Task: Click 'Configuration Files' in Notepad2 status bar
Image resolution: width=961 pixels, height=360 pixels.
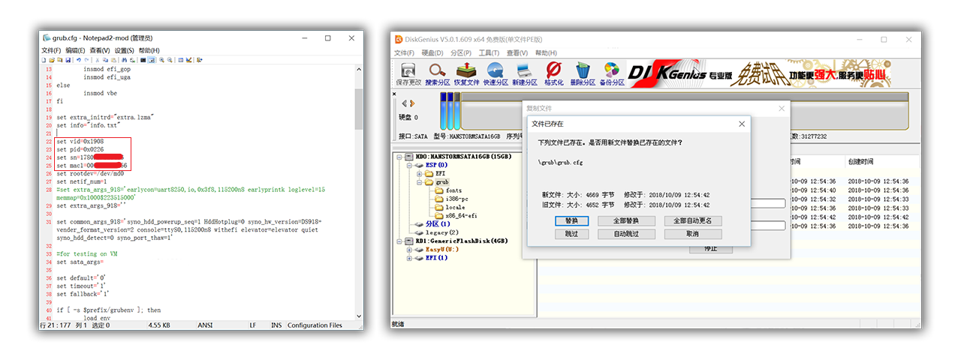Action: point(315,325)
